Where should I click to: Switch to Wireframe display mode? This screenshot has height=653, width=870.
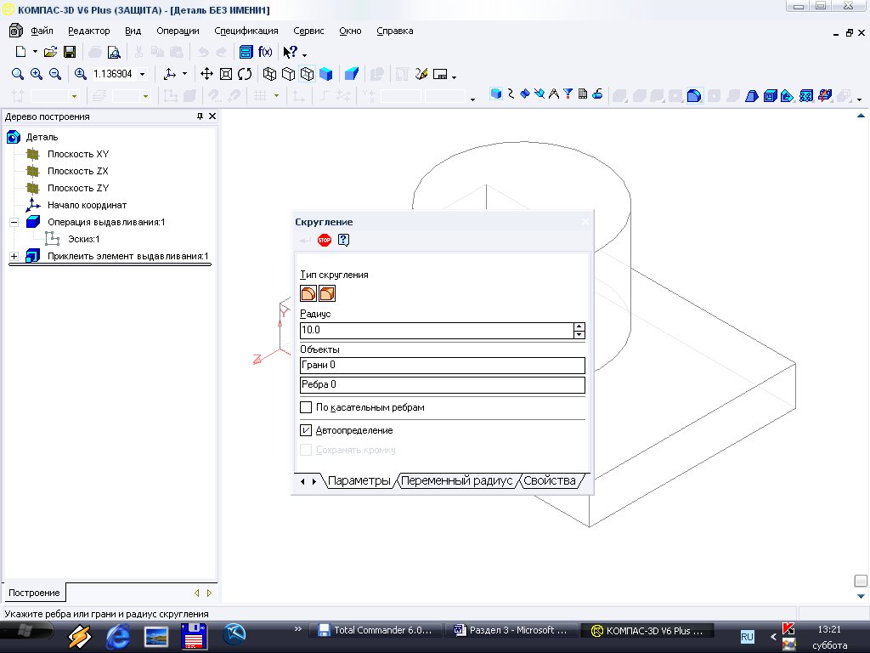click(269, 74)
